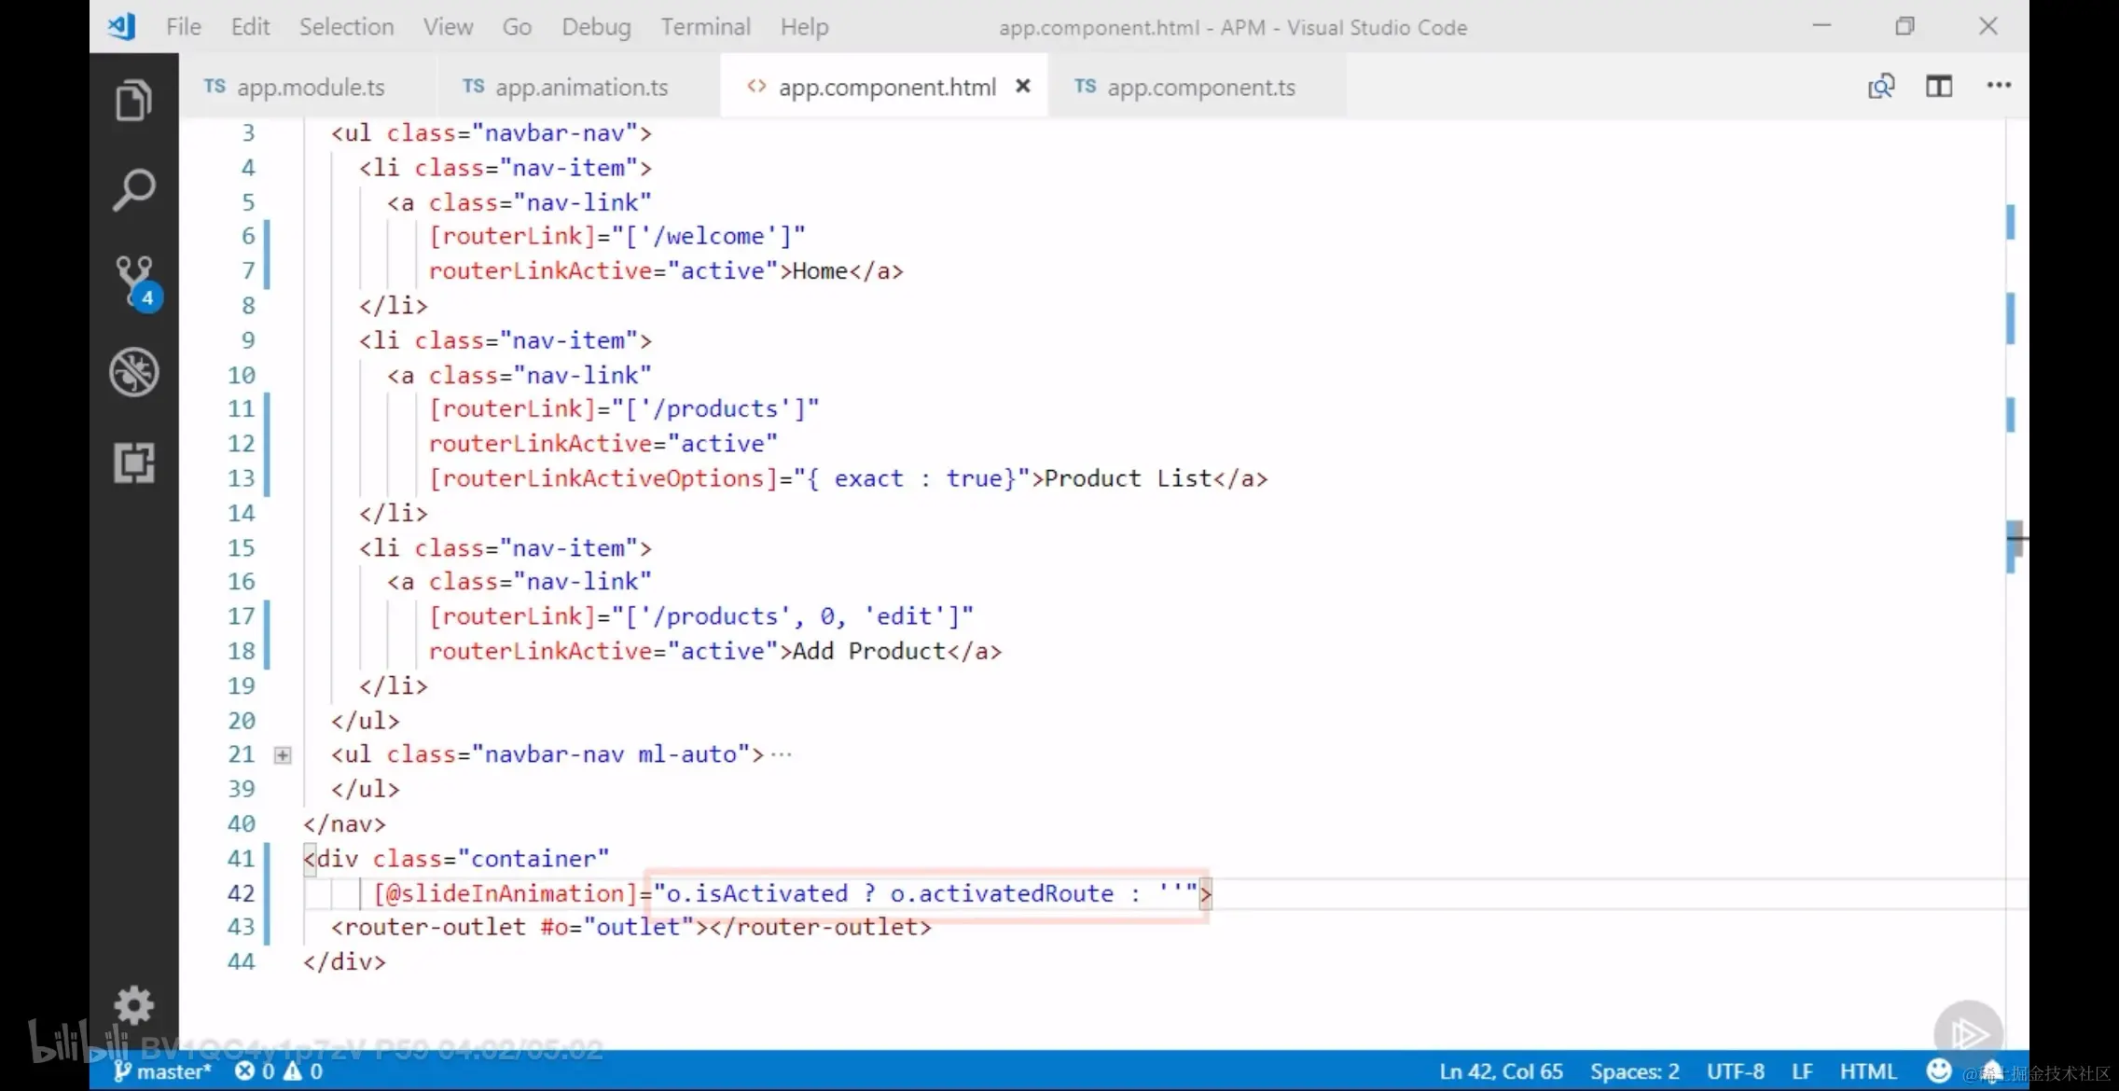
Task: Click "Home" text on line 7
Action: pyautogui.click(x=820, y=270)
